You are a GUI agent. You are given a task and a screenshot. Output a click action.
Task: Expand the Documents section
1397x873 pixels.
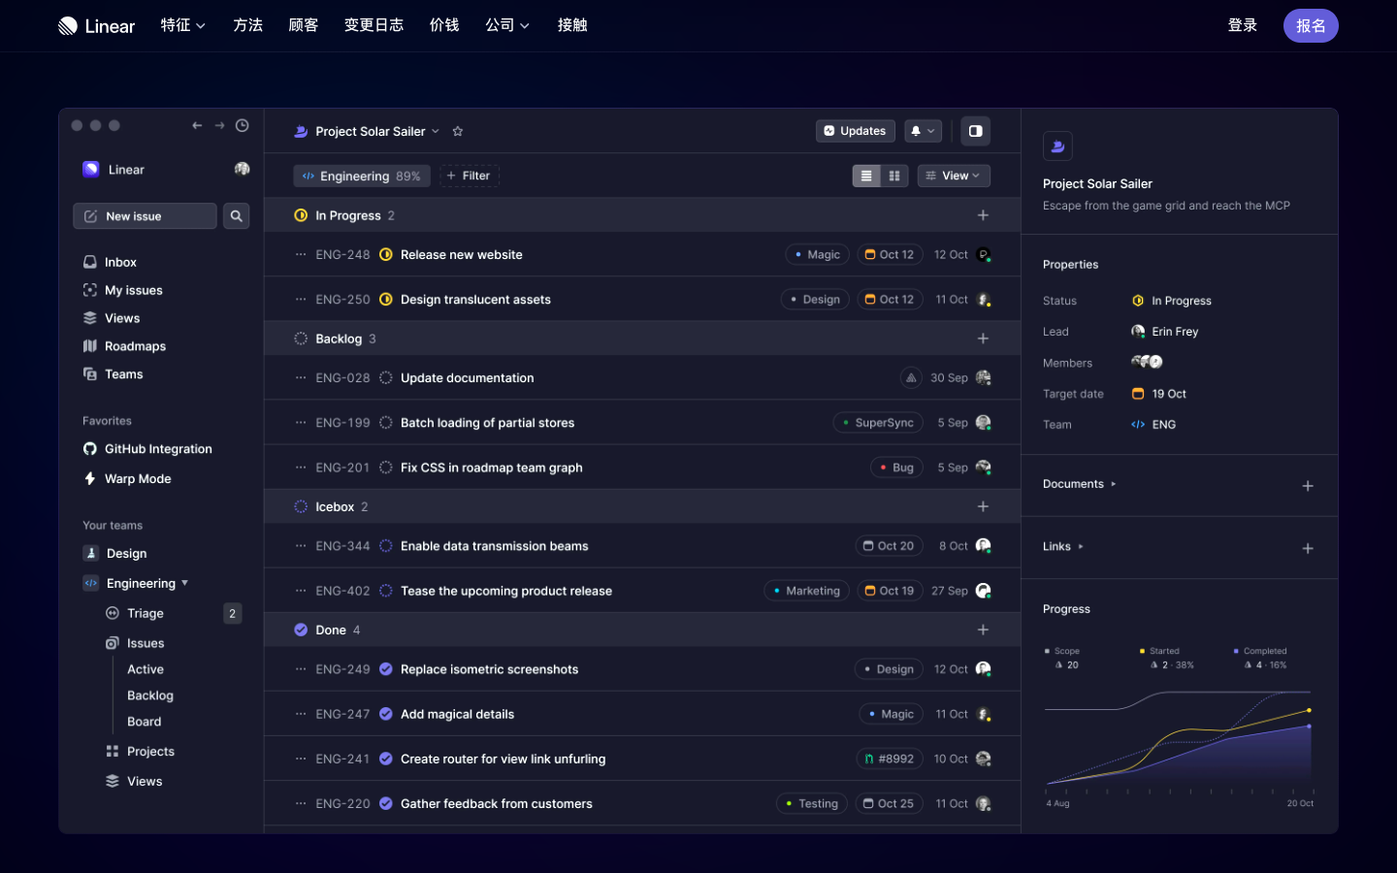point(1079,484)
